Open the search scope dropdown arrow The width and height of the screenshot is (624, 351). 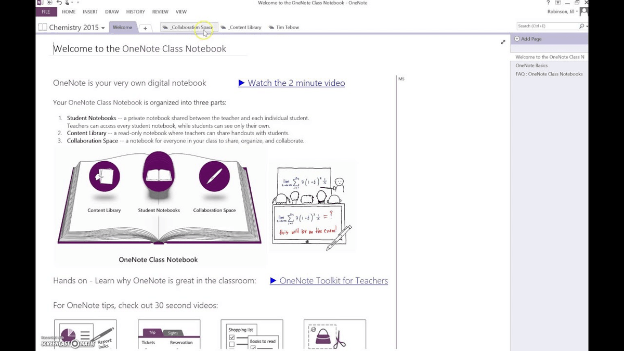pyautogui.click(x=587, y=26)
